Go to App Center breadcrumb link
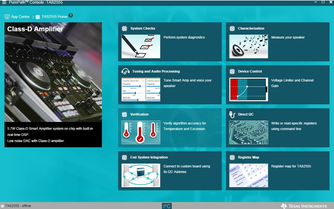 [x=20, y=16]
